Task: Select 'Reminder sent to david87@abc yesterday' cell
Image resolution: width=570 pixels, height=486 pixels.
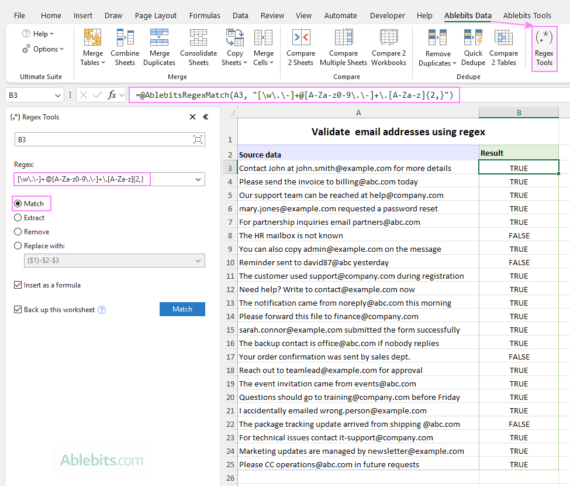Action: click(x=358, y=262)
